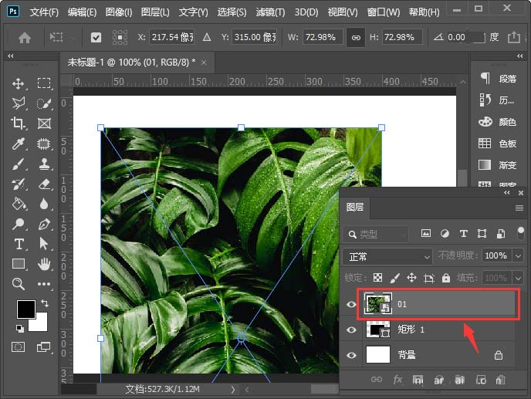Image resolution: width=531 pixels, height=399 pixels.
Task: Open the 颜色 panel button
Action: coord(498,122)
